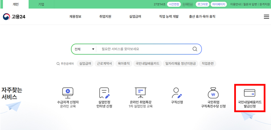Select the 근로계약서 recommended keyword
The height and width of the screenshot is (130, 271).
coord(104,64)
